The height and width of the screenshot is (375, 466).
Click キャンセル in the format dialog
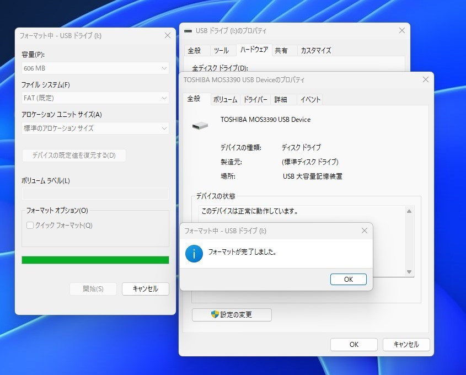click(x=145, y=288)
